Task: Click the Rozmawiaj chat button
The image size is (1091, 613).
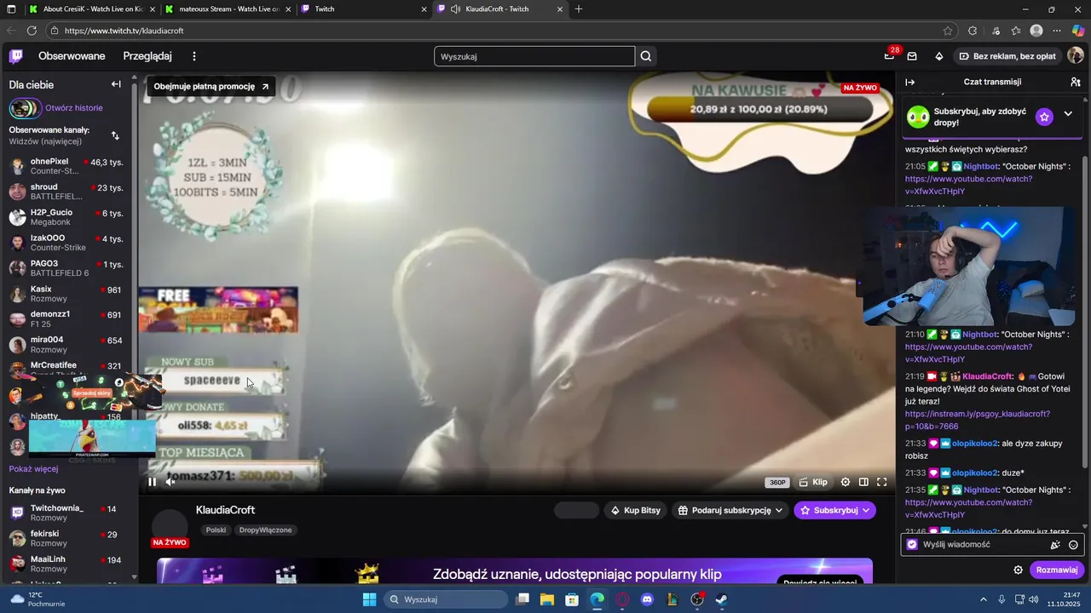Action: pos(1057,570)
